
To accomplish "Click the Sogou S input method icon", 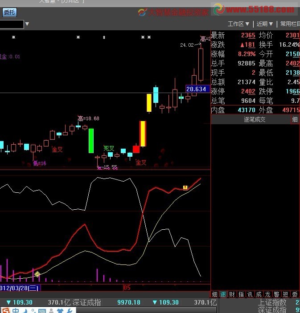I will tap(4, 310).
